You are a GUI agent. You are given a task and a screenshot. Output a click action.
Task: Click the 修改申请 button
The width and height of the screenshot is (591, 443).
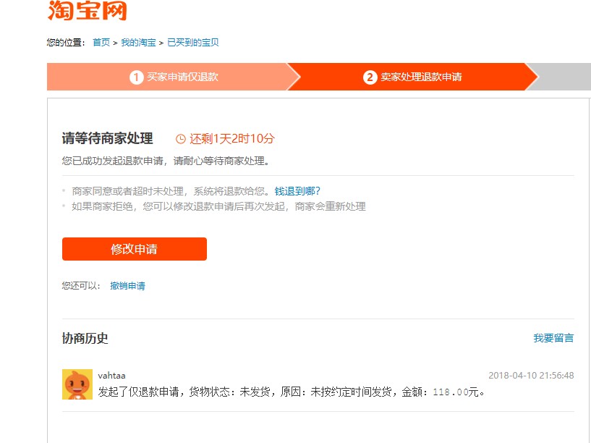pyautogui.click(x=134, y=249)
